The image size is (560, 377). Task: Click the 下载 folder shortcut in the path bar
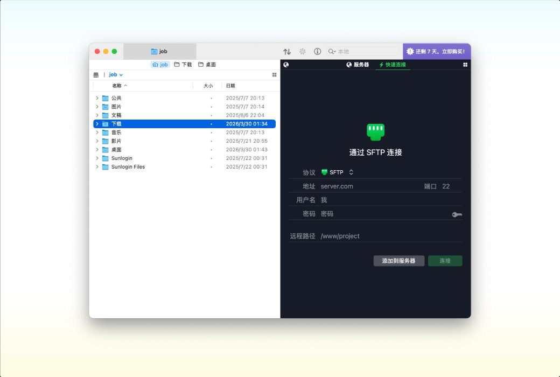[x=183, y=65]
